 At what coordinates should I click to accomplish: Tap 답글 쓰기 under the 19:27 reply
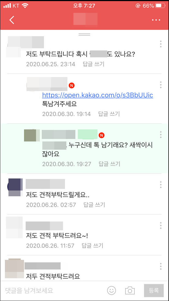(x=109, y=164)
